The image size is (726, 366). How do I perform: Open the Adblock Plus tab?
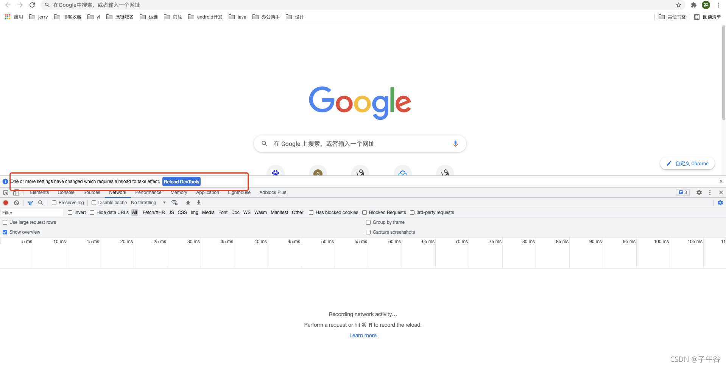point(273,192)
